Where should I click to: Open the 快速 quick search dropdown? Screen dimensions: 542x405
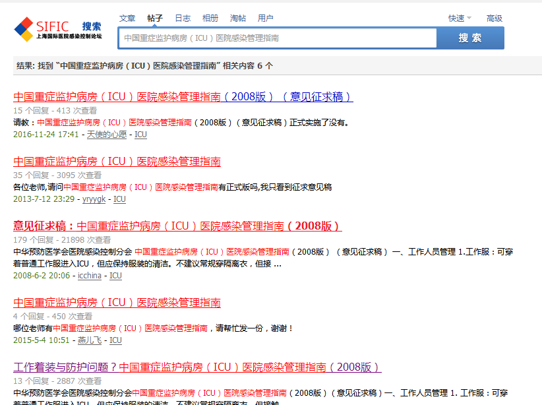tap(458, 18)
